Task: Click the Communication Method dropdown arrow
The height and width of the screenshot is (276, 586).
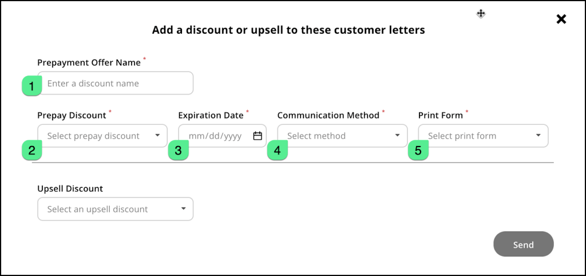Action: (397, 136)
